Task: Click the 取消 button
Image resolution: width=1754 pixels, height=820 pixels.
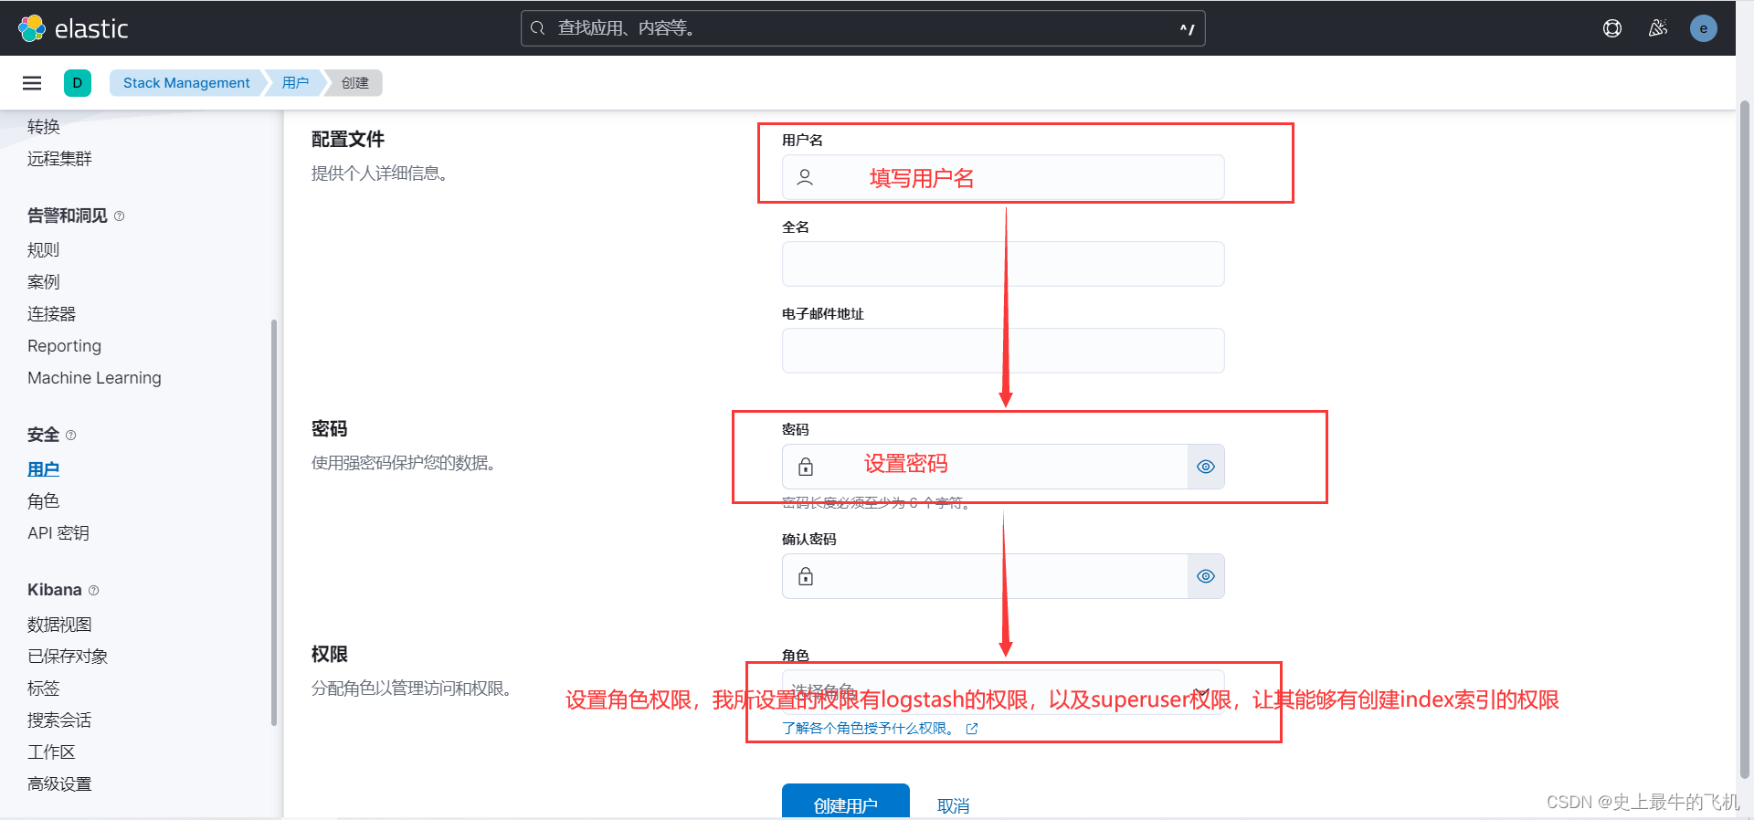Action: coord(953,806)
